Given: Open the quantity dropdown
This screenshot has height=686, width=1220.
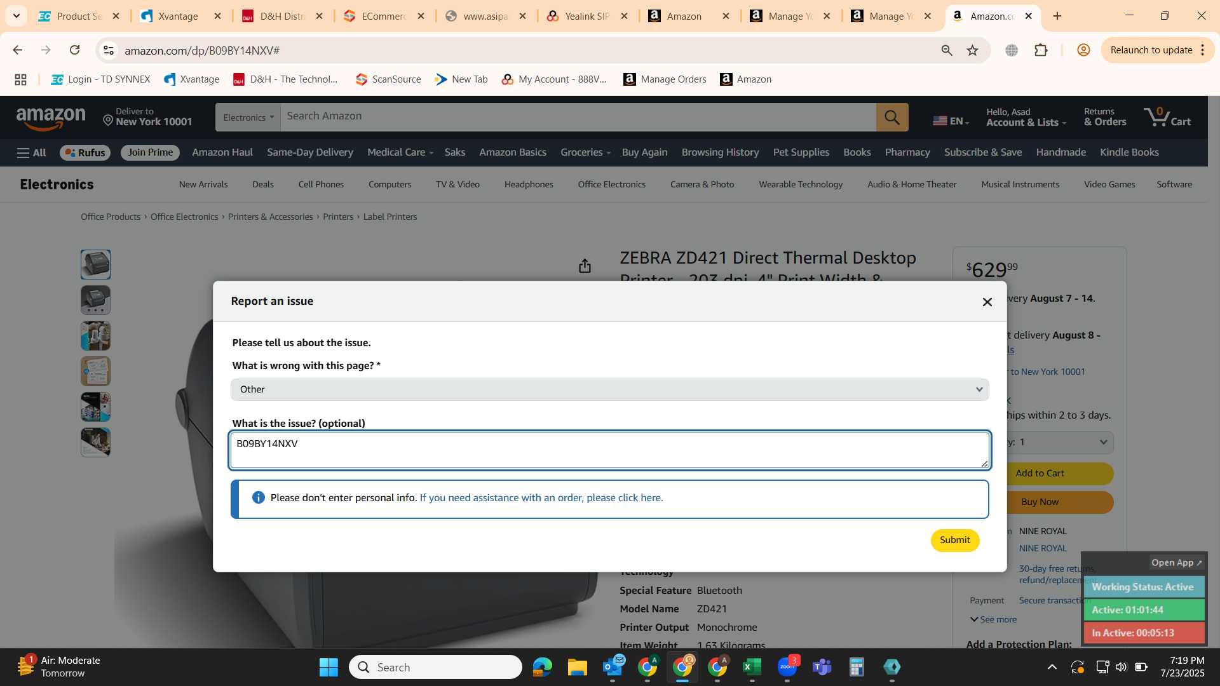Looking at the screenshot, I should 1061,443.
